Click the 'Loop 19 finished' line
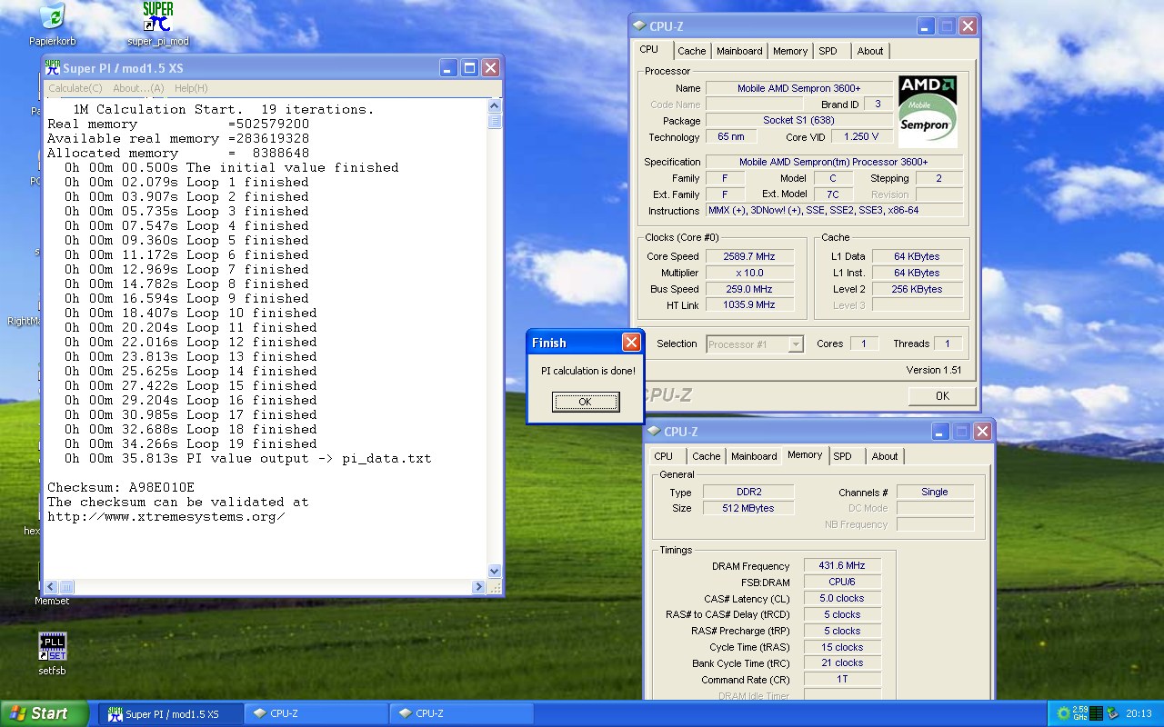 (x=191, y=443)
